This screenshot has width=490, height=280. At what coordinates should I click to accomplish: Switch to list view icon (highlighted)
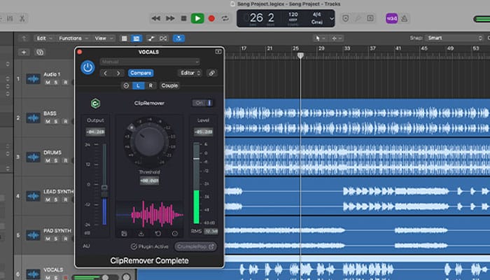pos(136,38)
